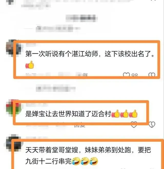
Task: Dislike the 湛江幼师 comment via broken heart
Action: point(152,75)
